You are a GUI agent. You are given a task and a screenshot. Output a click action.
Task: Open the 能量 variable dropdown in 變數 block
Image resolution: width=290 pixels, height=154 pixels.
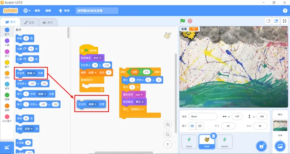pos(92,72)
